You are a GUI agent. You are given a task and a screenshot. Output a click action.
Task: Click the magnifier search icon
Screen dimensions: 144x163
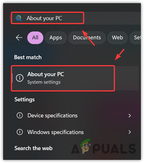[19, 18]
